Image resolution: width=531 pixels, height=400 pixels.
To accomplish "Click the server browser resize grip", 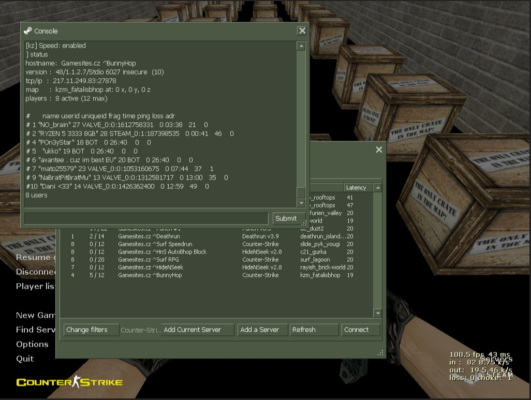I will tap(381, 353).
